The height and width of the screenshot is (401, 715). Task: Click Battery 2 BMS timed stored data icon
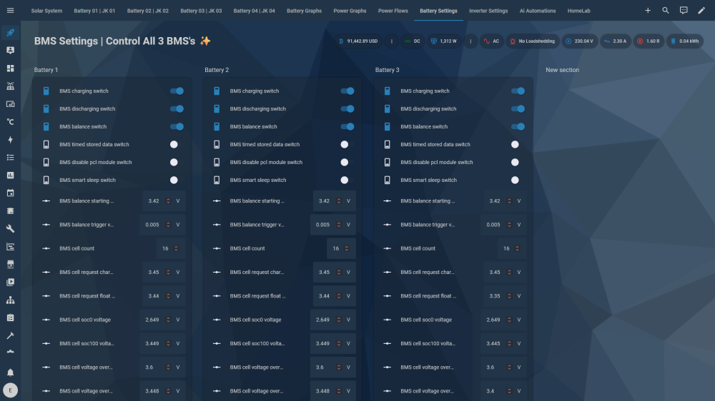click(217, 144)
